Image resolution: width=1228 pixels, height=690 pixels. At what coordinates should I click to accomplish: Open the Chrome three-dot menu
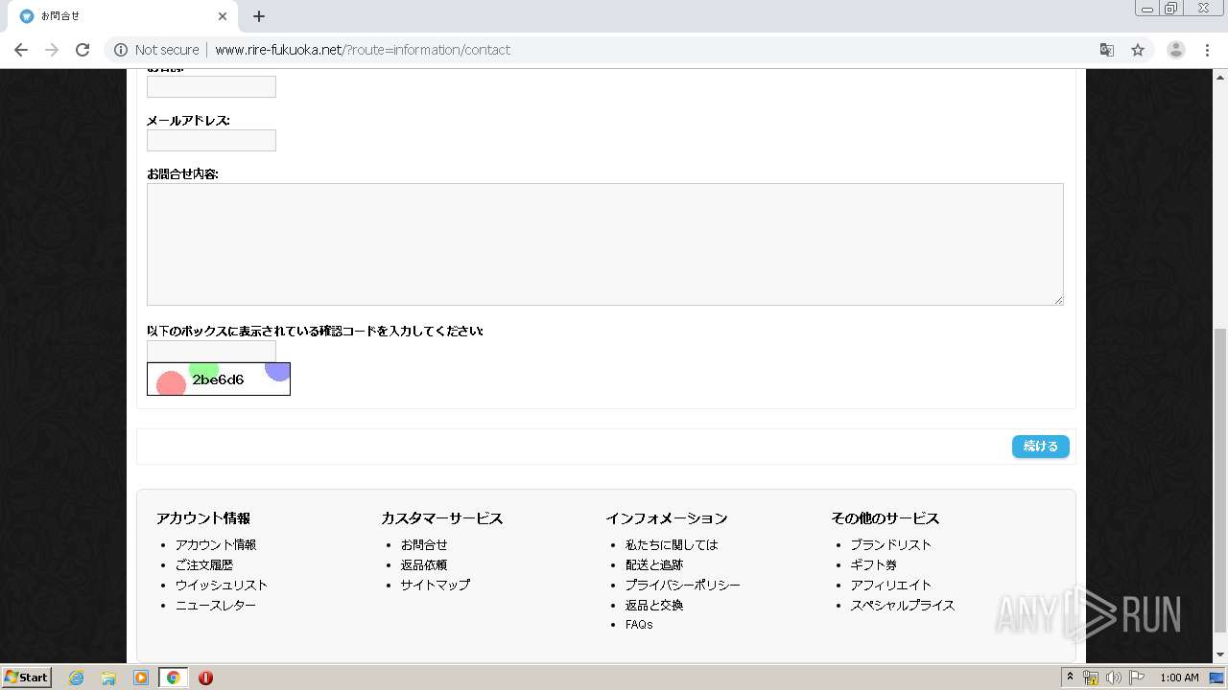click(x=1207, y=50)
